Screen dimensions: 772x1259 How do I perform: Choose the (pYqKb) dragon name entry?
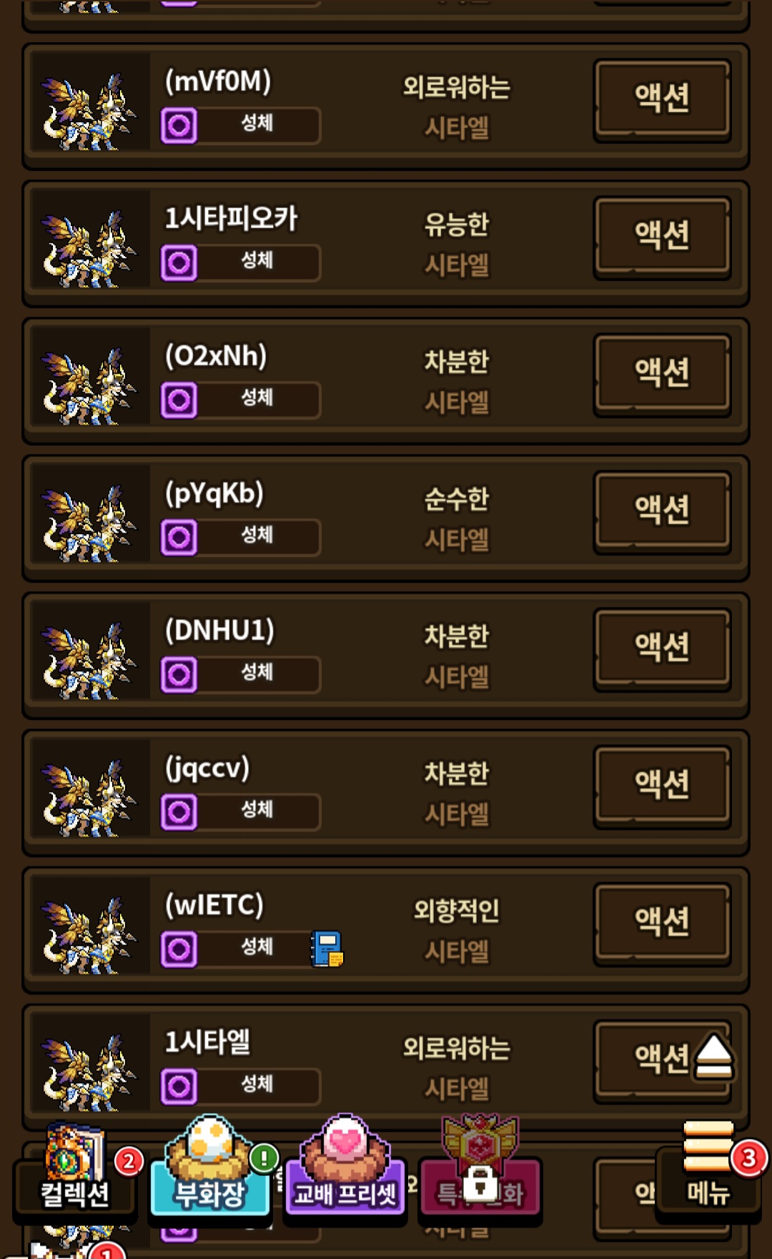pyautogui.click(x=214, y=493)
